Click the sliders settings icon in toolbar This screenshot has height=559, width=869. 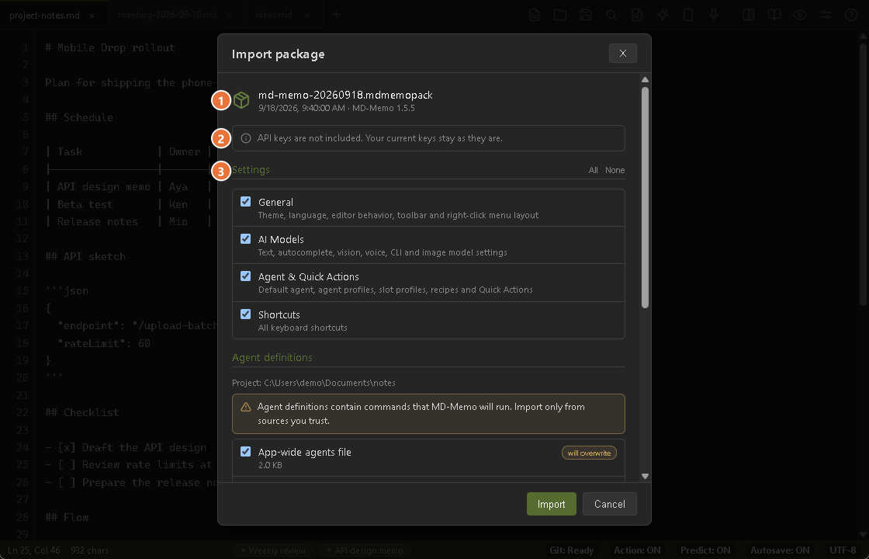pyautogui.click(x=826, y=15)
